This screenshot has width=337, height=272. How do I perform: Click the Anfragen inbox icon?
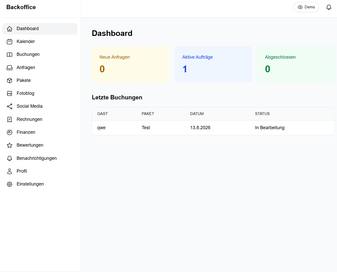point(10,68)
